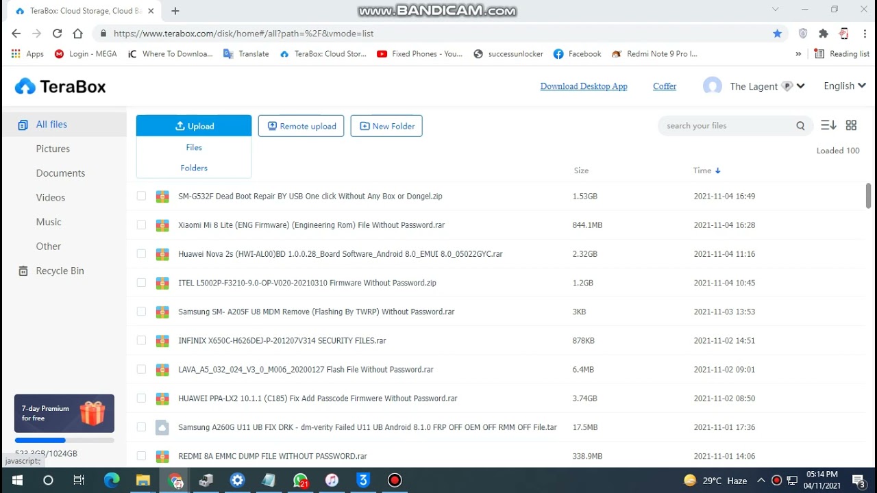Select checkbox for Huawei Nova 2s file

(x=141, y=253)
